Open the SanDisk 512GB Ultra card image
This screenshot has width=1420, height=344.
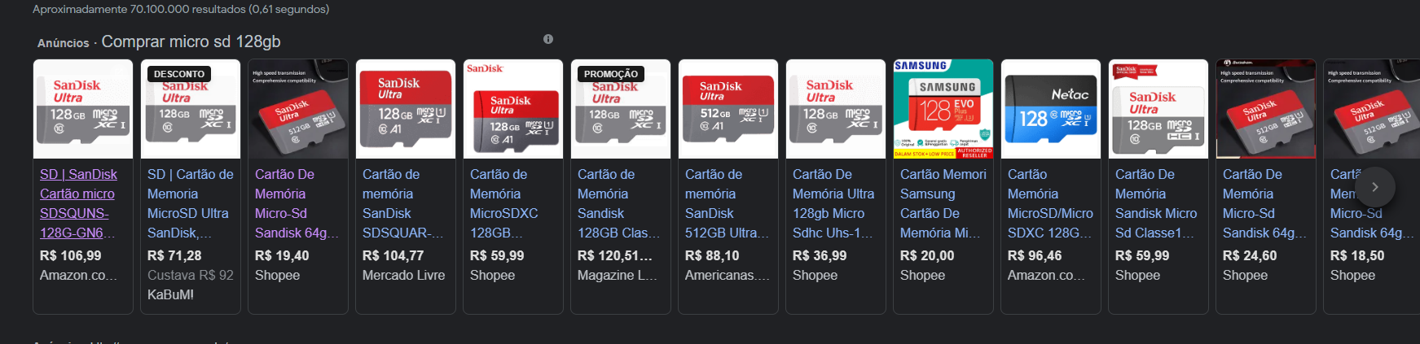[x=728, y=109]
